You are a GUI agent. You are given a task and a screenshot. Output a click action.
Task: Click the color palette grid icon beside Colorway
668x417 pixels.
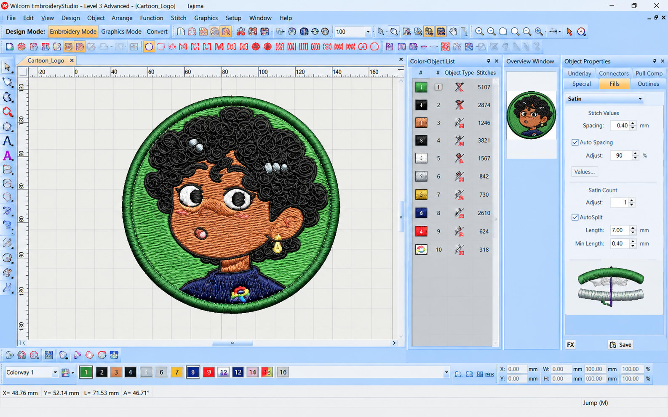65,372
